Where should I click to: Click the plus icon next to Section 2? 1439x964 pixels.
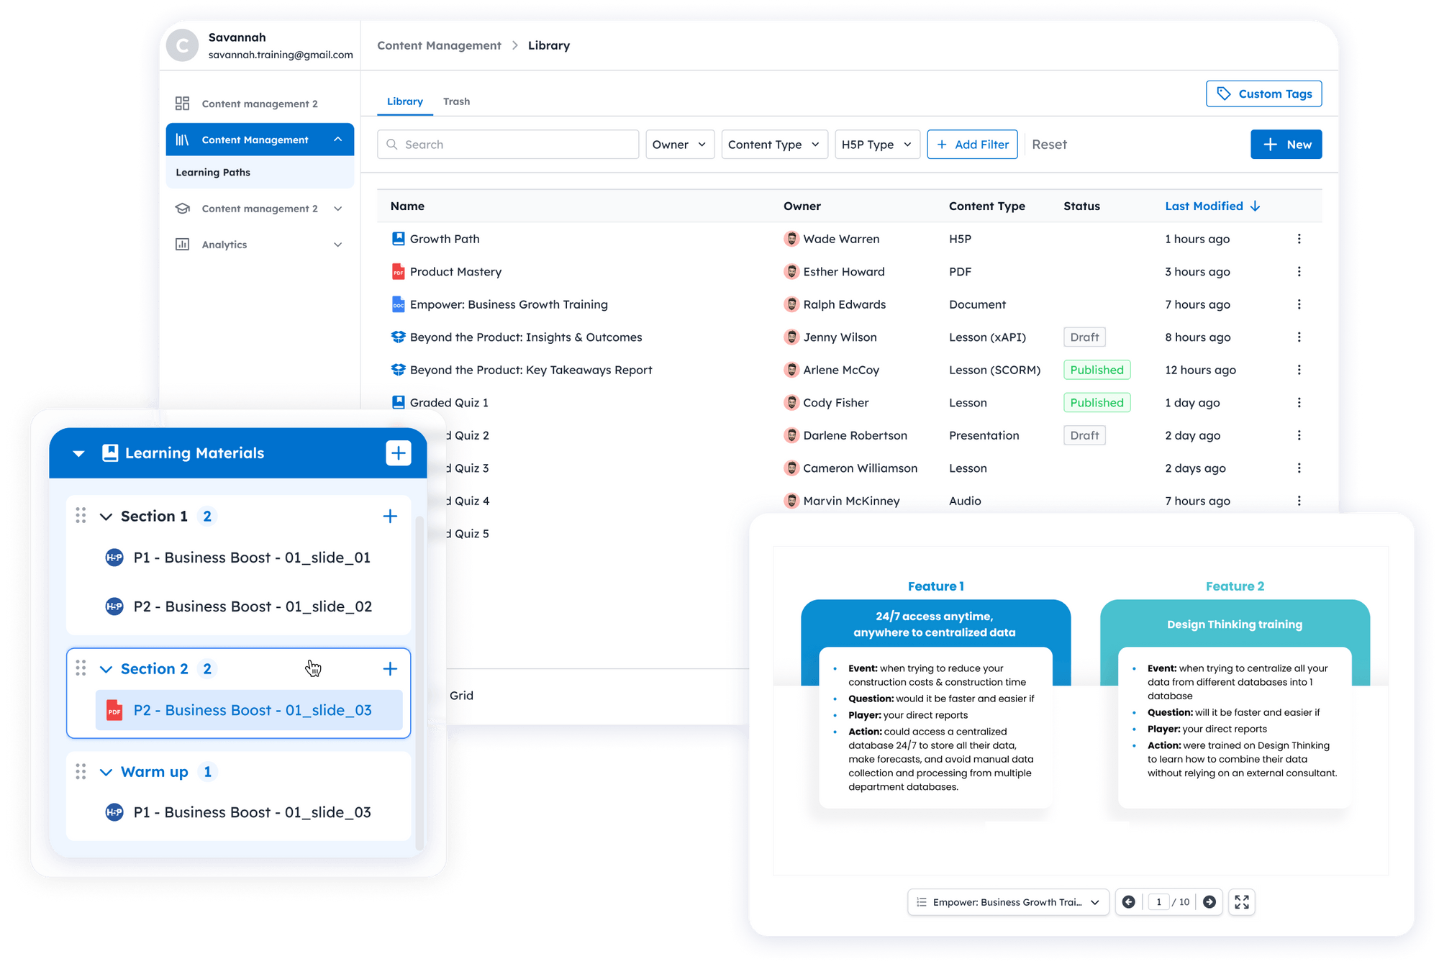[x=390, y=668]
